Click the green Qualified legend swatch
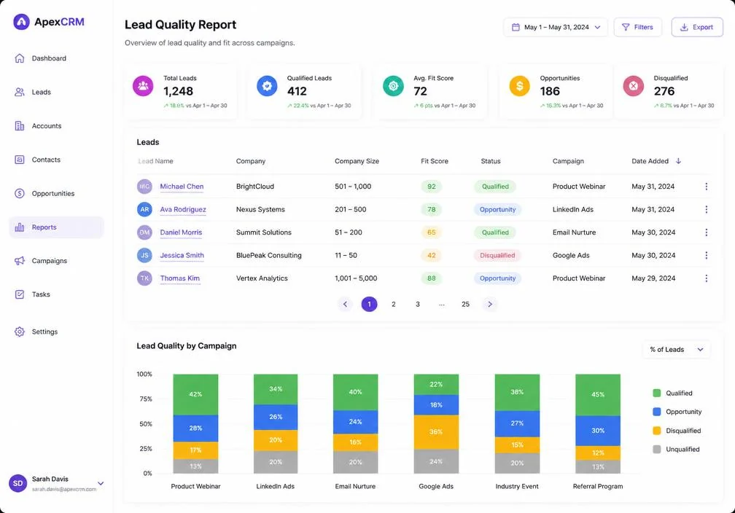This screenshot has width=735, height=513. [x=657, y=393]
